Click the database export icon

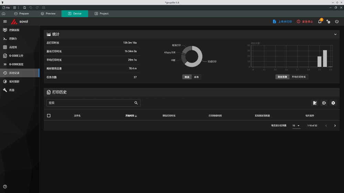click(324, 103)
